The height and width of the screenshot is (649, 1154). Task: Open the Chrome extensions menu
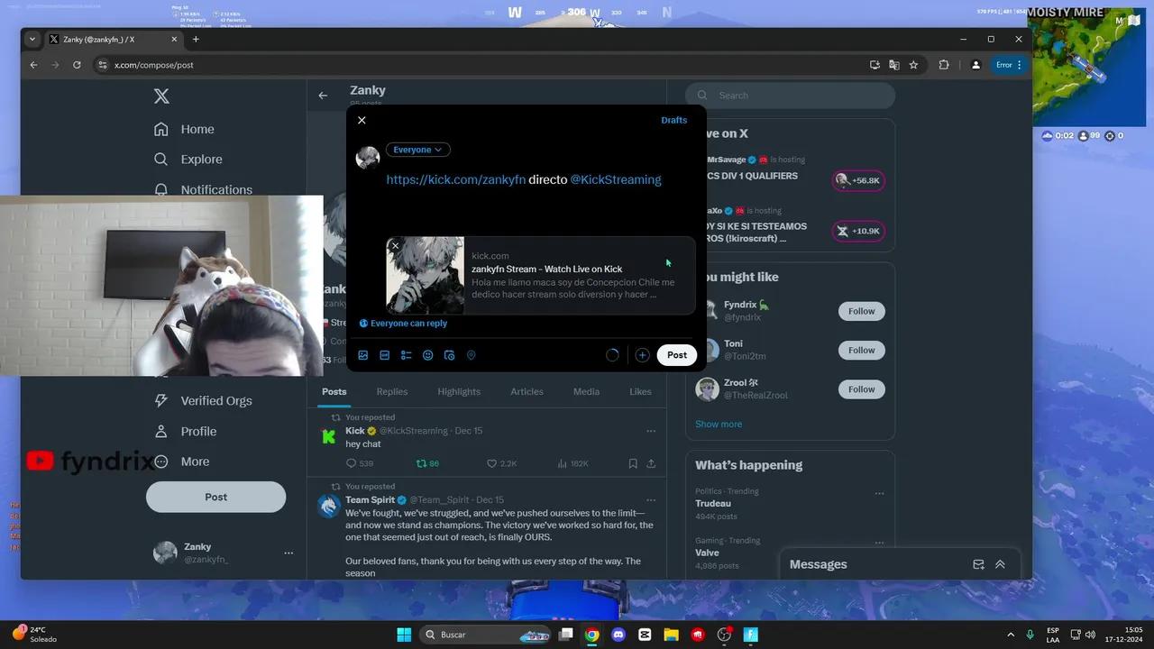[x=944, y=65]
